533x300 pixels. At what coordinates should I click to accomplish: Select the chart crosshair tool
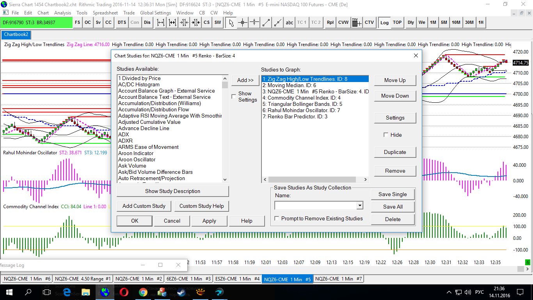click(243, 22)
